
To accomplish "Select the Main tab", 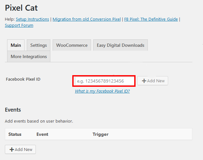I will [16, 45].
